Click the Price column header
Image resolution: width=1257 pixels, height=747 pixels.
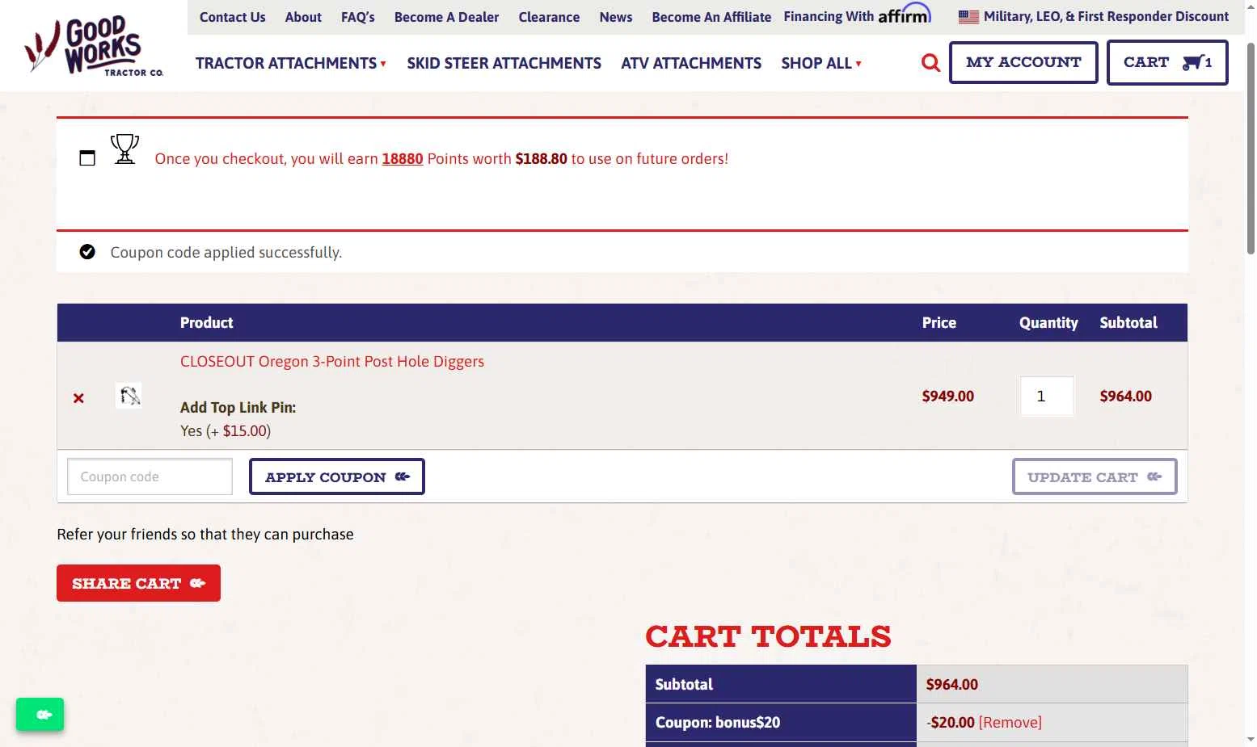[939, 322]
